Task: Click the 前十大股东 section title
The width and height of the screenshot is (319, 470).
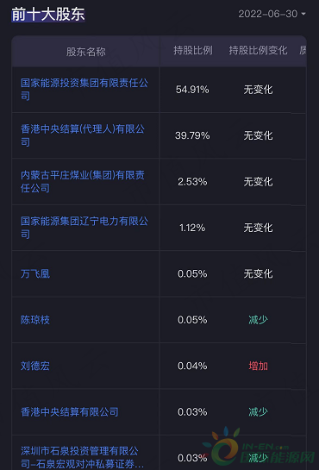Action: (x=48, y=15)
